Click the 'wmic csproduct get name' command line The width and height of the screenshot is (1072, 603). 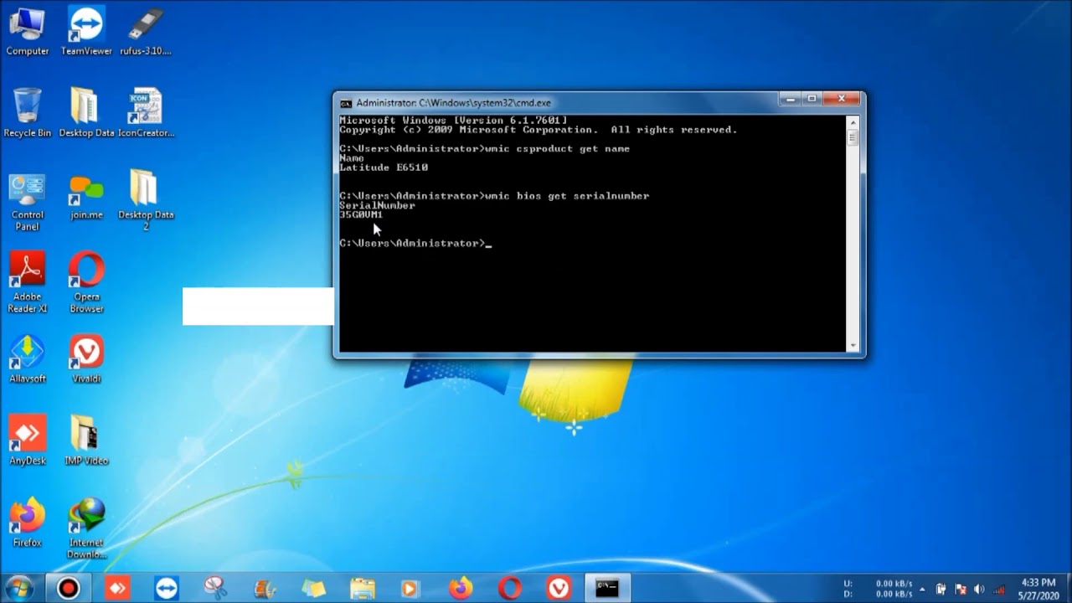(x=484, y=149)
